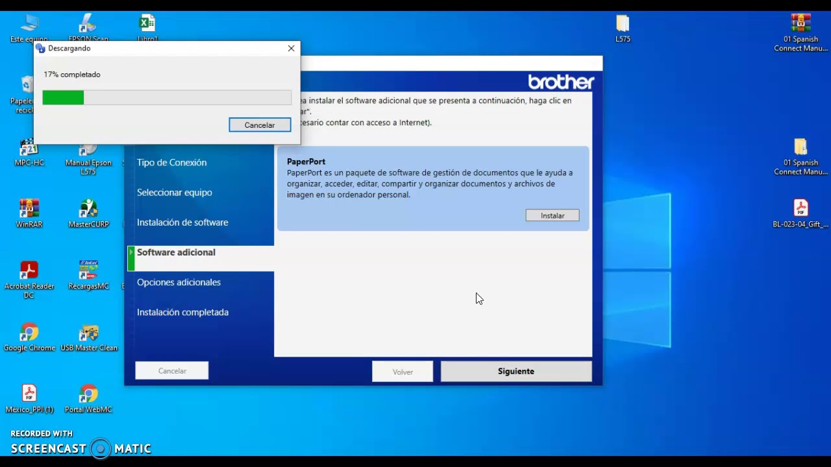Select the Instalación de software step

(182, 222)
